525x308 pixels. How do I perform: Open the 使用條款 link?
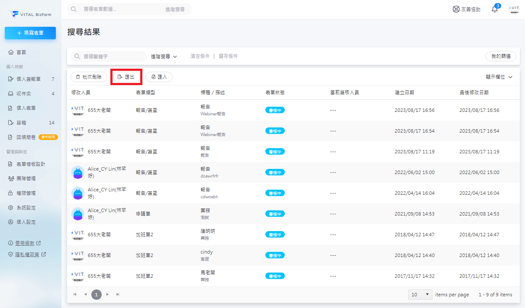pos(28,243)
